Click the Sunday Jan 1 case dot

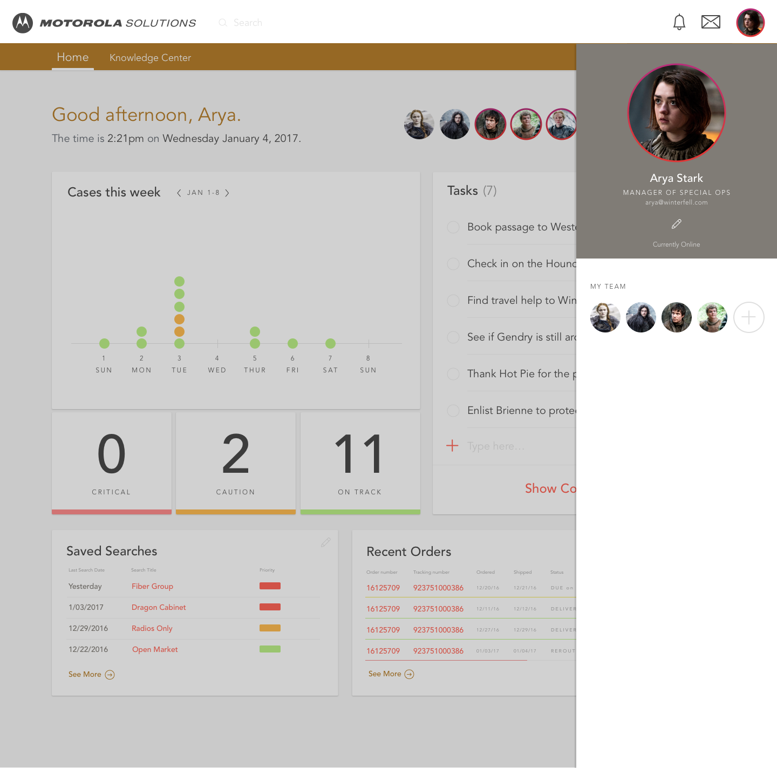click(x=105, y=343)
